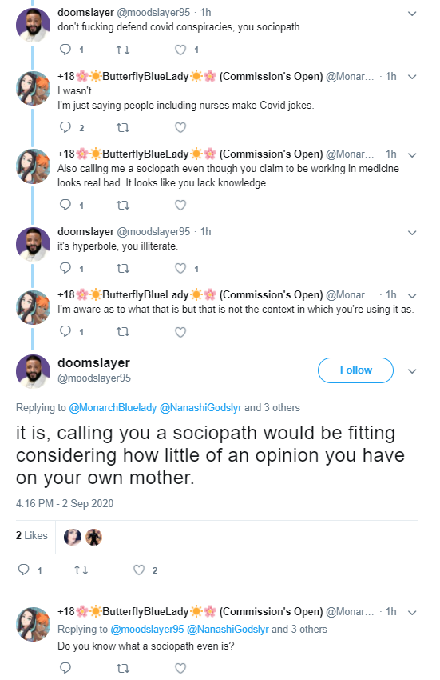440x680 pixels.
Task: Follow doomslayer with the Follow button
Action: point(355,370)
